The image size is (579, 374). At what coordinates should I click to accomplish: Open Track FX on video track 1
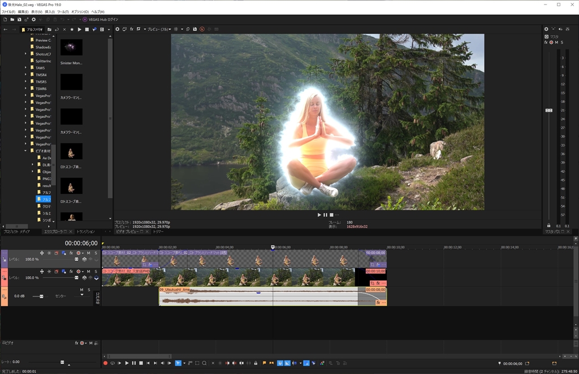tap(71, 253)
